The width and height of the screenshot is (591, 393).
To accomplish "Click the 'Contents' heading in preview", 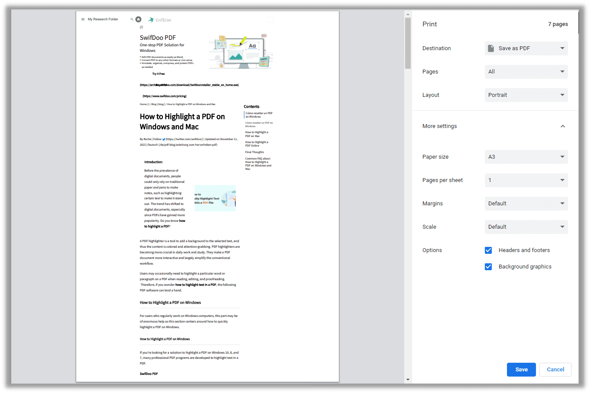I will point(251,106).
